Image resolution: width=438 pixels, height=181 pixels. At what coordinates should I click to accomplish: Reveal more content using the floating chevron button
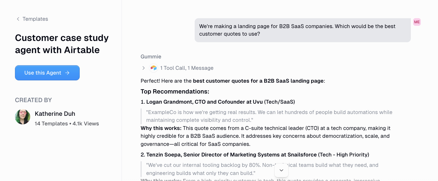281,170
